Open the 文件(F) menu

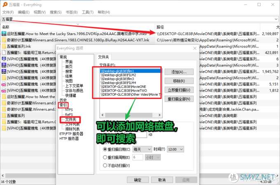8,12
